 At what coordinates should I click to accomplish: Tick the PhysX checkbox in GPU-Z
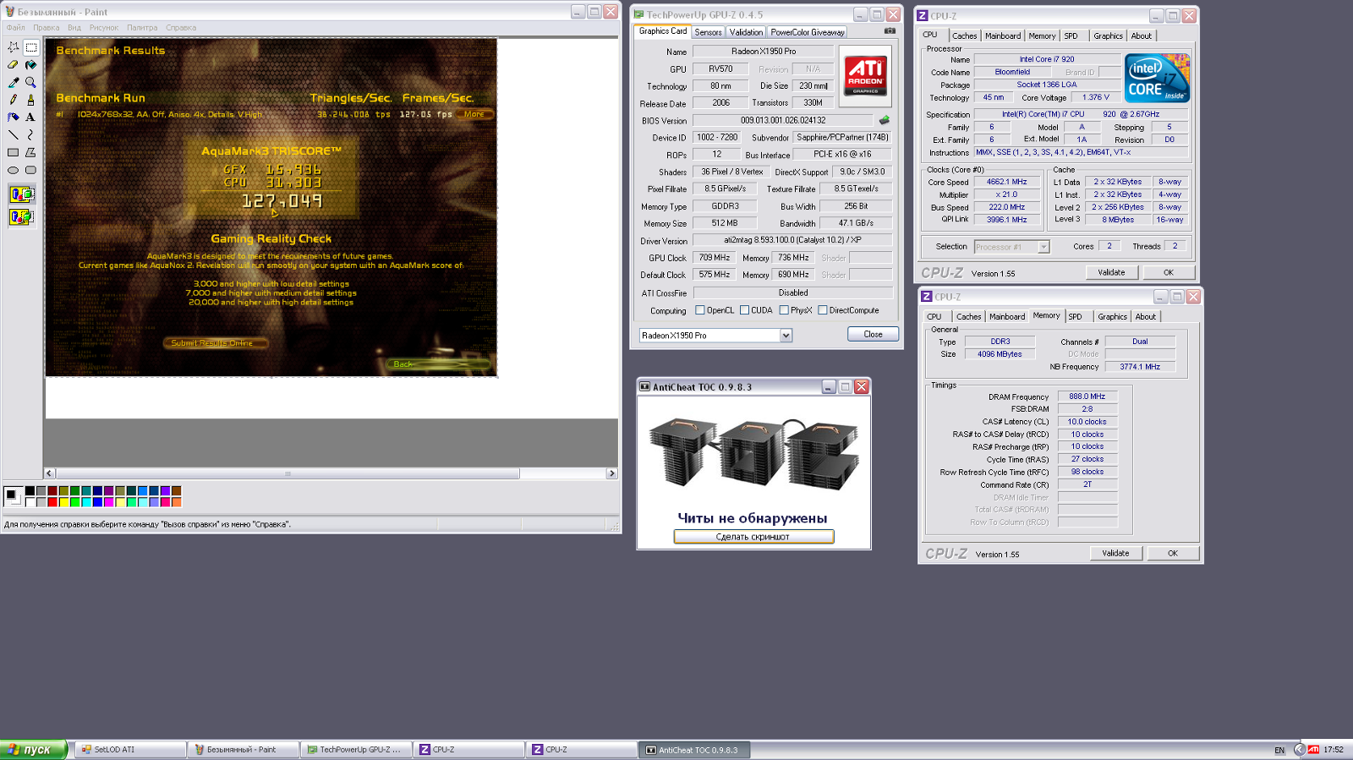pos(784,310)
